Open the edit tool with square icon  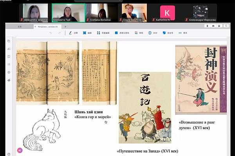click(87, 33)
